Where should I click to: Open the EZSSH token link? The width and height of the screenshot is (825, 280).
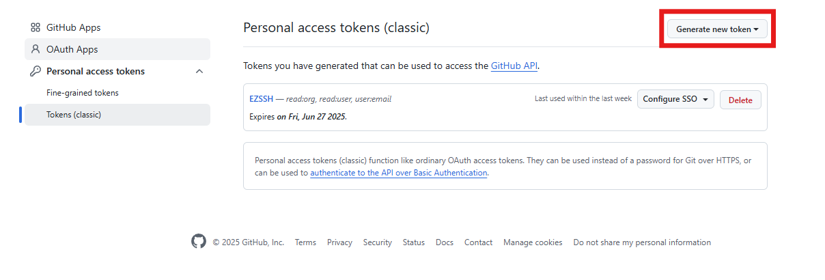(x=262, y=99)
